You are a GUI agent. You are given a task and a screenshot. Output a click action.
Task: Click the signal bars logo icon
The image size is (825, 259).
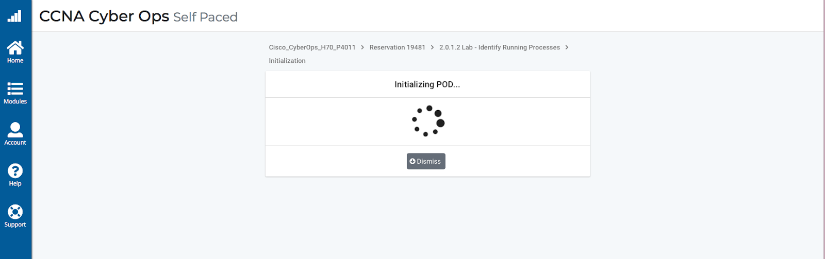pos(14,16)
